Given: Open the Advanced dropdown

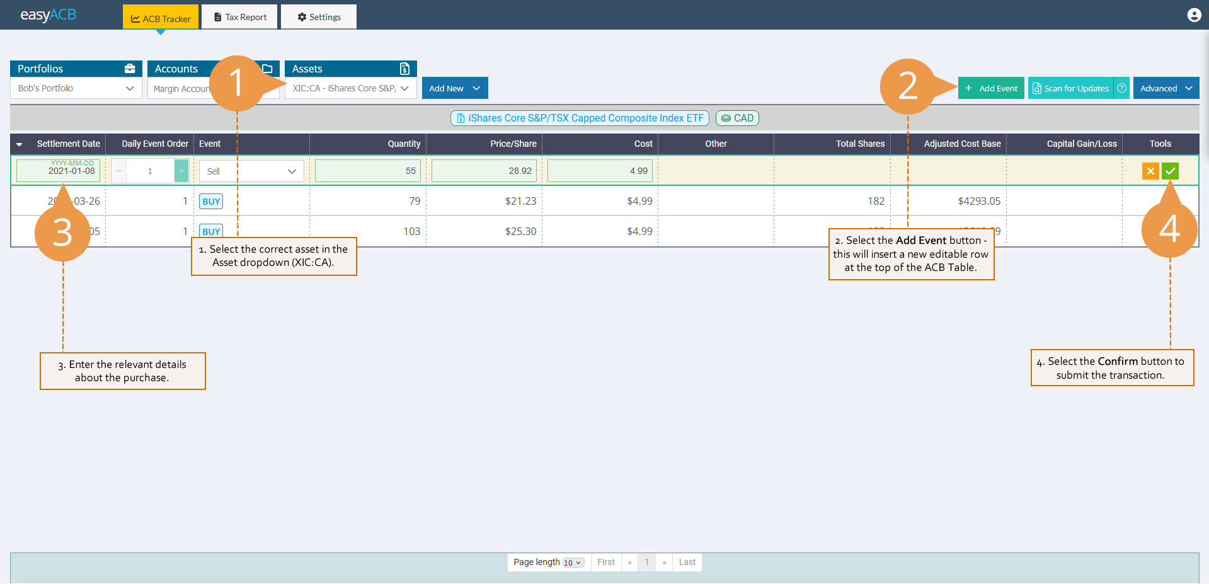Looking at the screenshot, I should [x=1165, y=88].
